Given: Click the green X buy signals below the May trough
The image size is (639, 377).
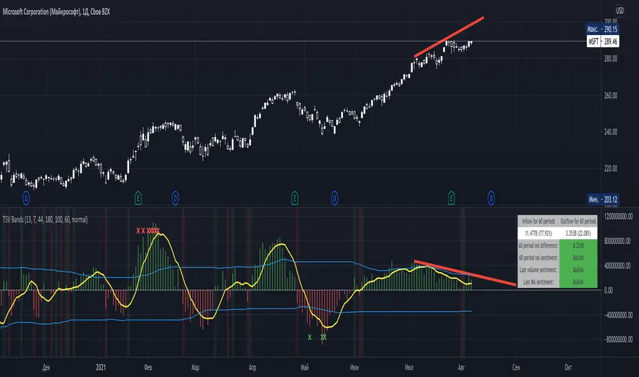Looking at the screenshot, I should tap(317, 337).
